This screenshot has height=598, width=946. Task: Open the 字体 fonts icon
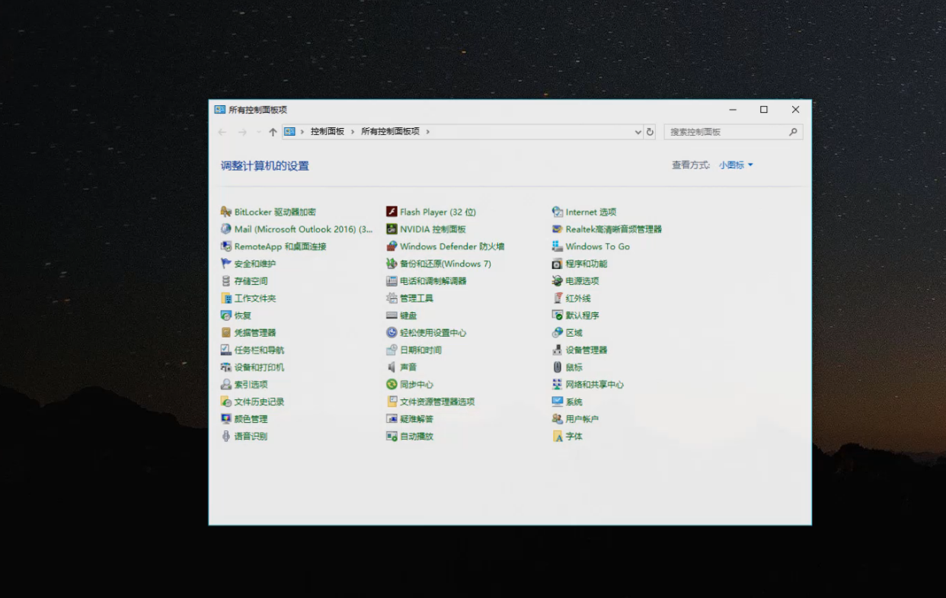558,437
